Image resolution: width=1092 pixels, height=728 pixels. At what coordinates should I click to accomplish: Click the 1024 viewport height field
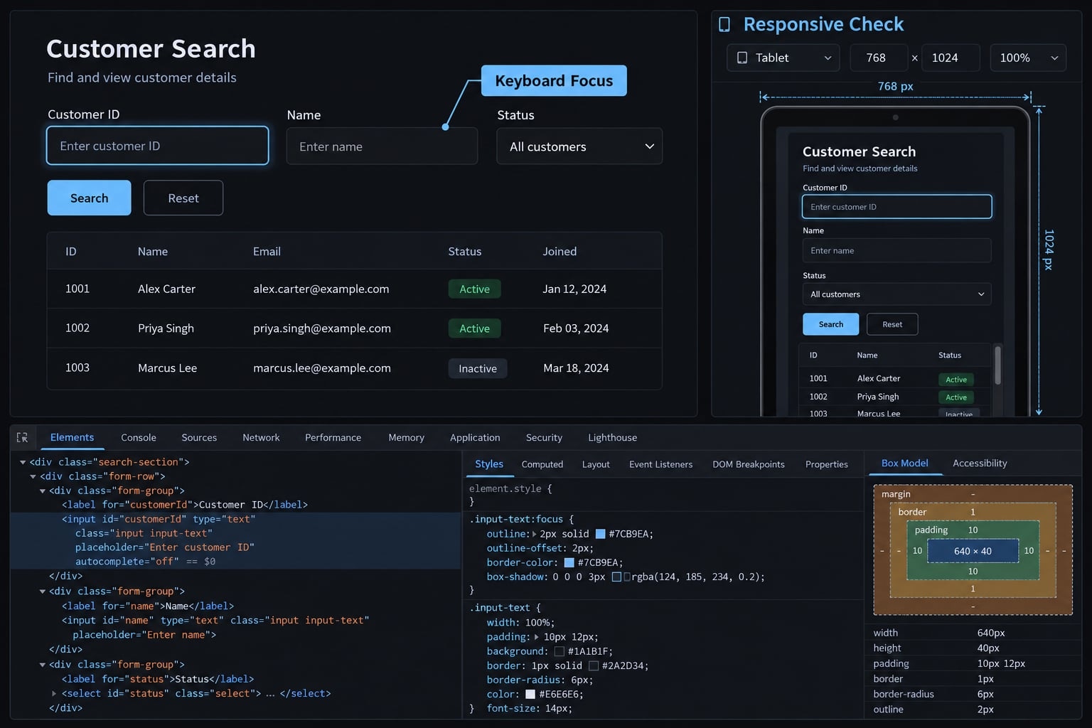pos(951,58)
